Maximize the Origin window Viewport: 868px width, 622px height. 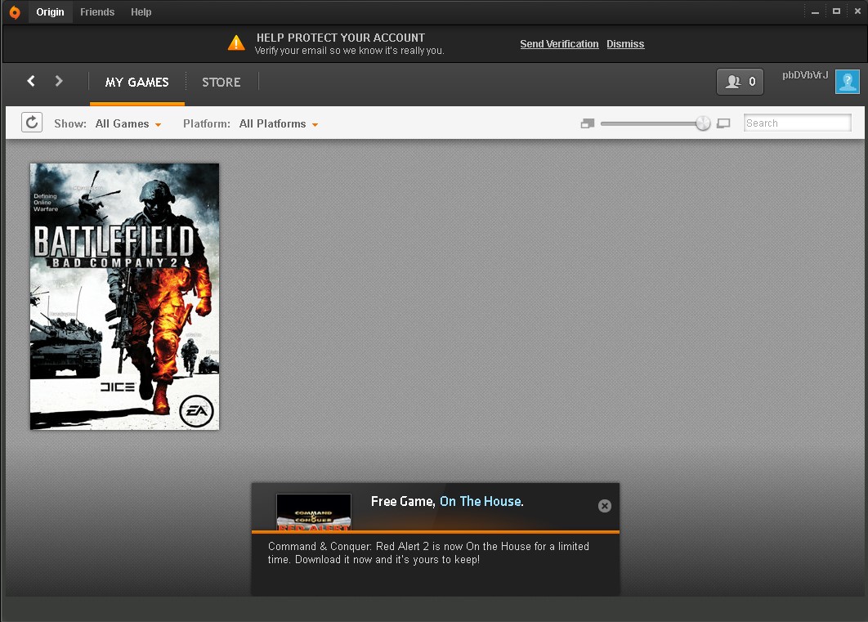click(836, 11)
